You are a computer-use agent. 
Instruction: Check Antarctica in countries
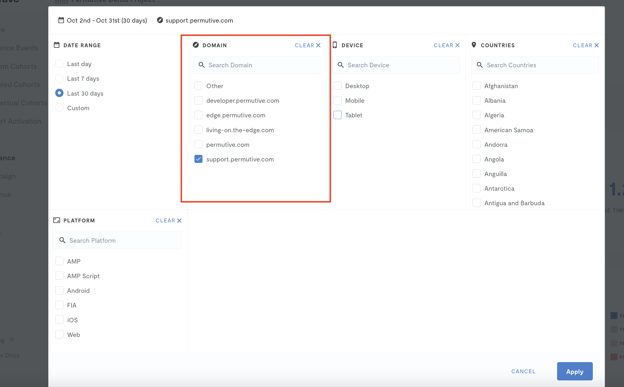476,188
